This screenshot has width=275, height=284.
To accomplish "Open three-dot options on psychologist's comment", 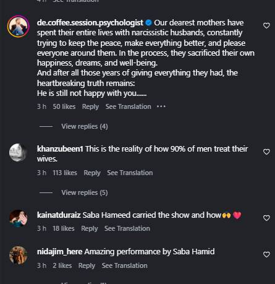I will click(x=161, y=106).
